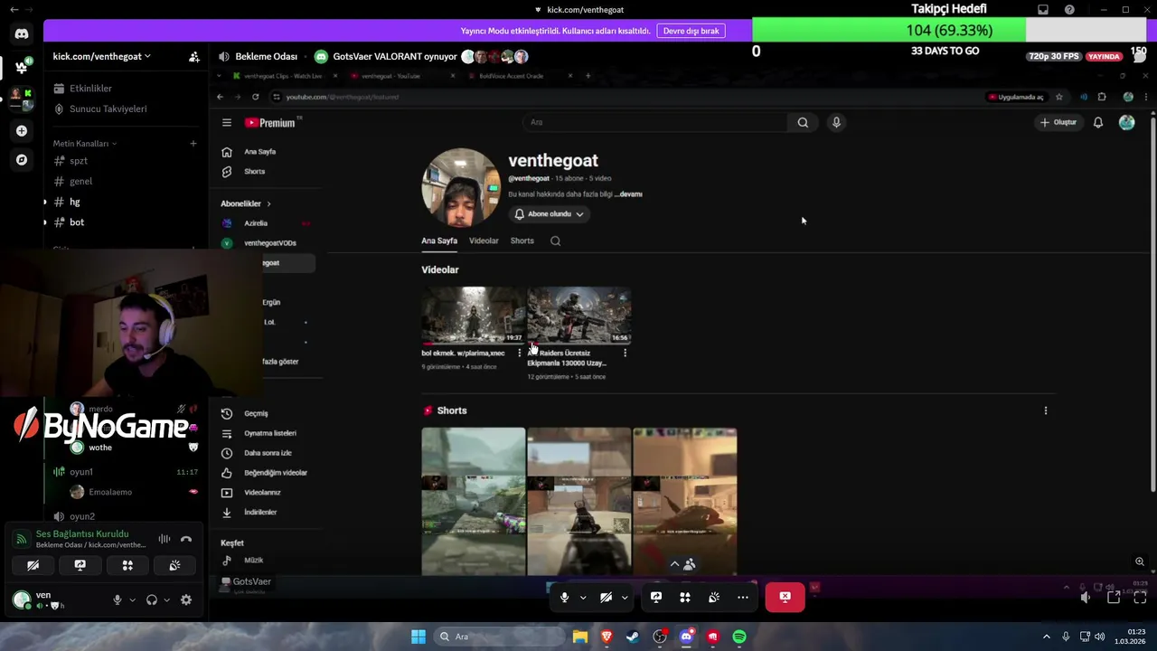
Task: Open headphone output options arrow in user panel
Action: [166, 599]
